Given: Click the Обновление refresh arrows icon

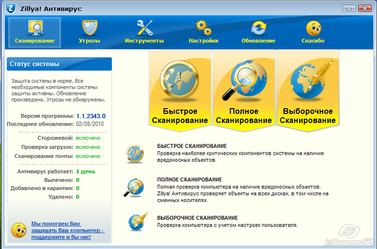Looking at the screenshot, I should [x=258, y=28].
